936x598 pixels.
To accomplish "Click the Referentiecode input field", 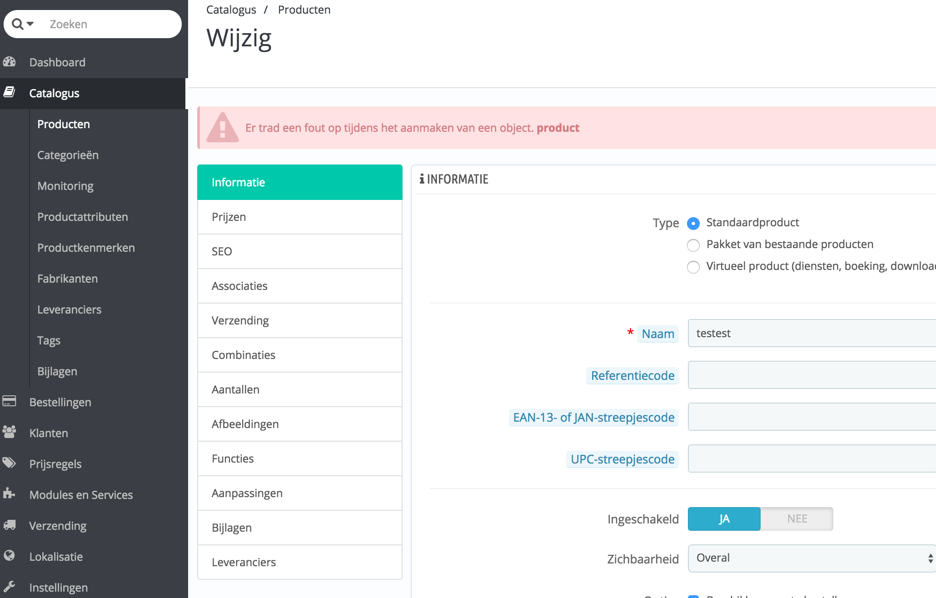I will coord(812,375).
